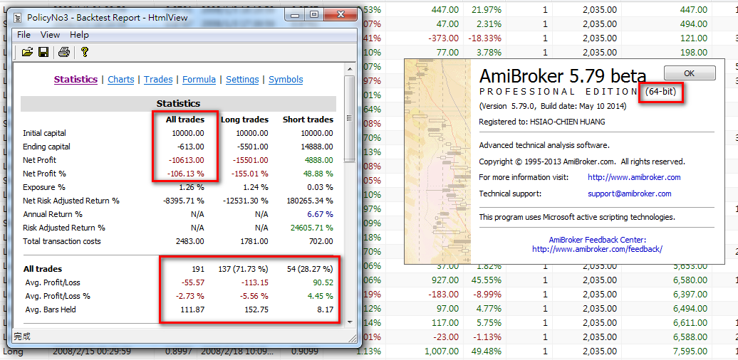This screenshot has height=360, width=738.
Task: Minimize the Backtest Report window
Action: tap(296, 16)
